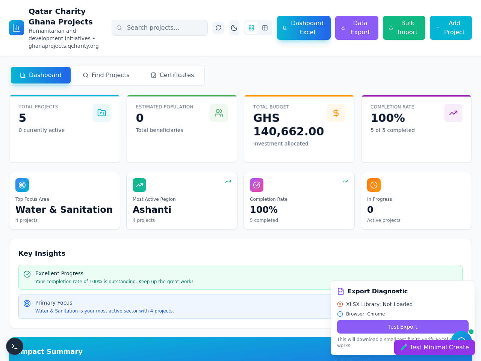Click the Dashboard Excel button

(304, 28)
